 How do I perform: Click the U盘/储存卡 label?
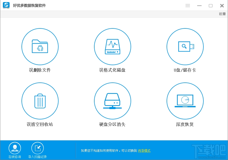point(185,70)
